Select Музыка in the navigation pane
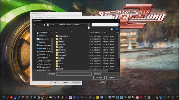179x100 pixels. coord(42,42)
